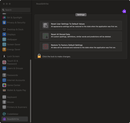The image size is (130, 123).
Task: Open the Lock Screen icon
Action: pos(4,56)
